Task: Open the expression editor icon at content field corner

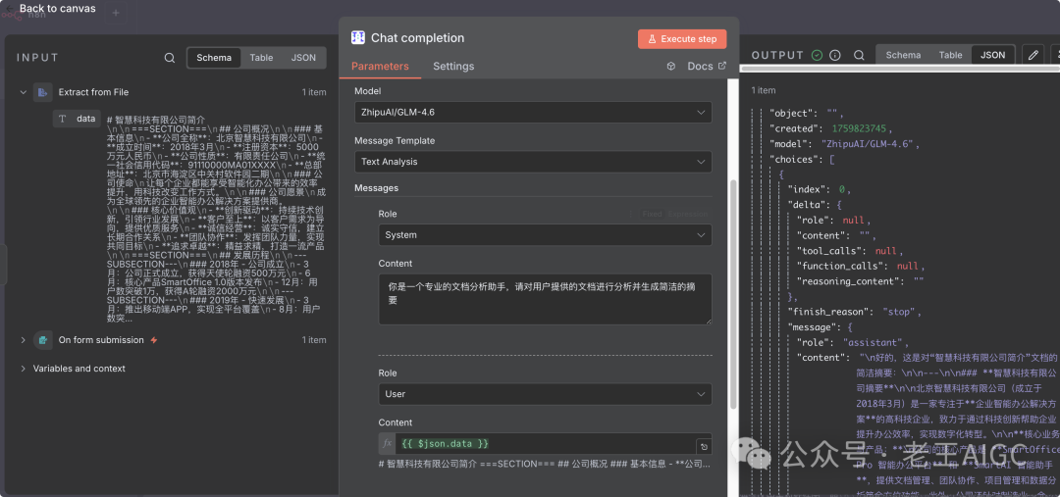Action: pos(704,446)
